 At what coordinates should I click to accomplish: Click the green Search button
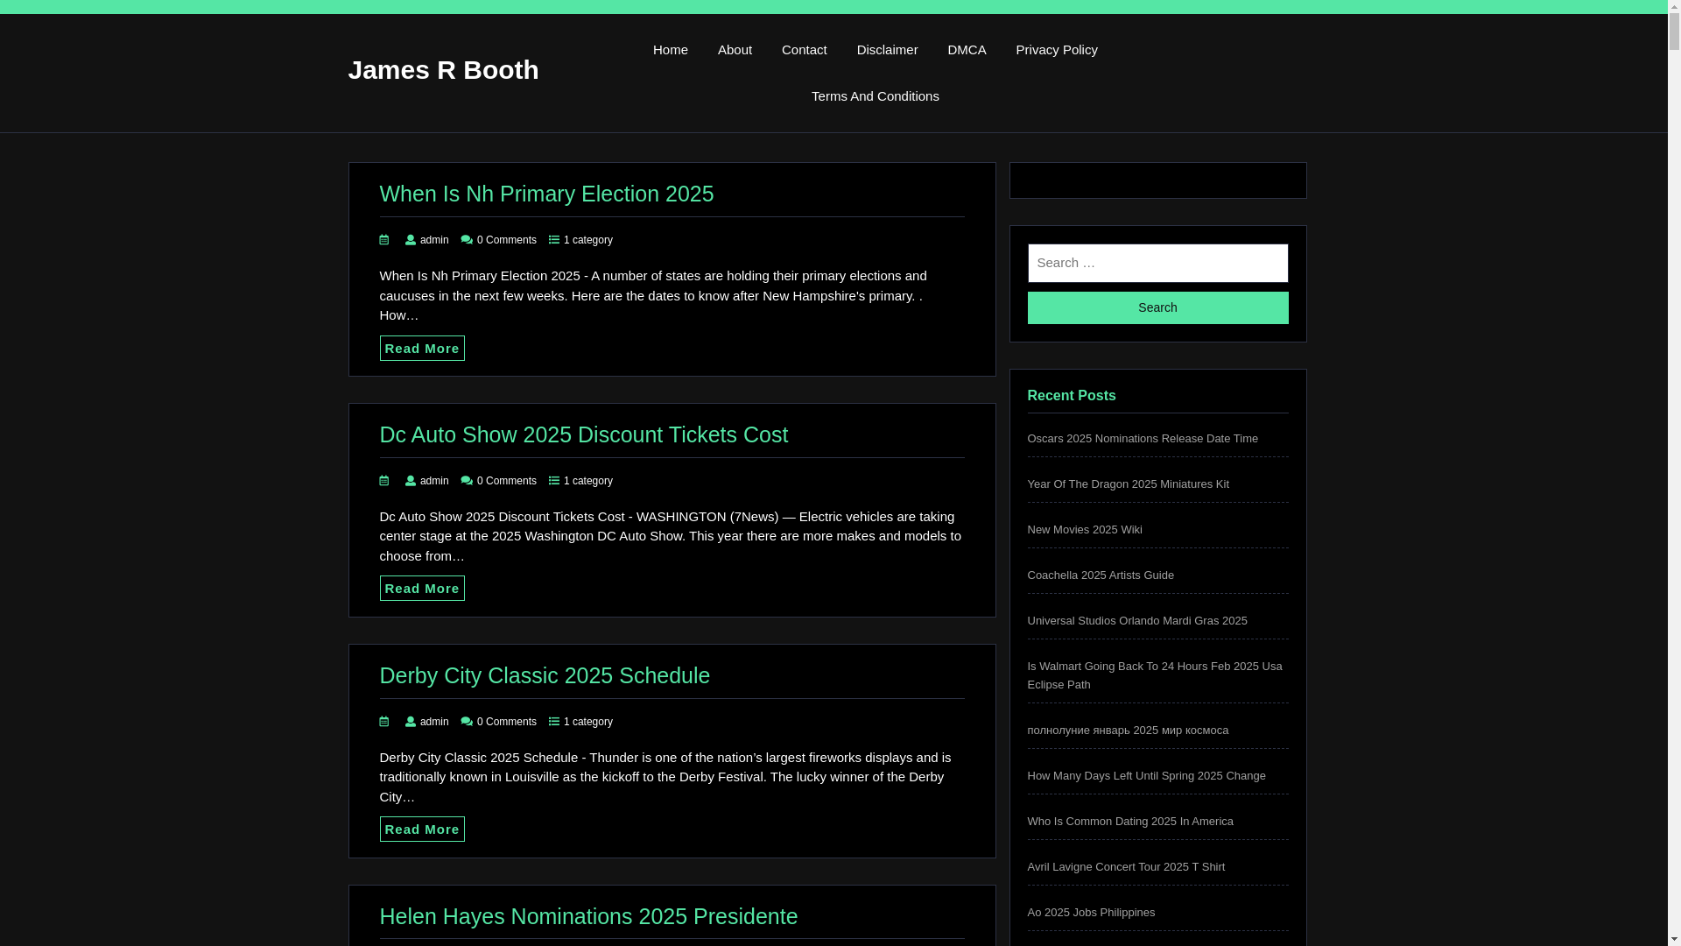1157,307
